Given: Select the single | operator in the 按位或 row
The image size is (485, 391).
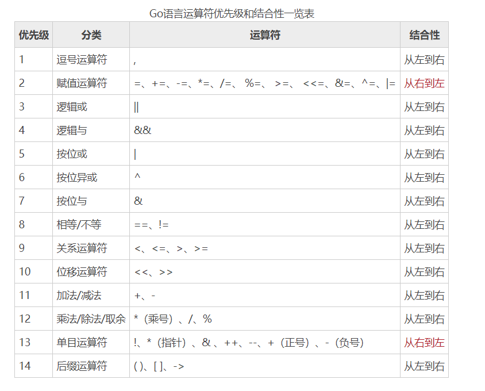Looking at the screenshot, I should [135, 154].
